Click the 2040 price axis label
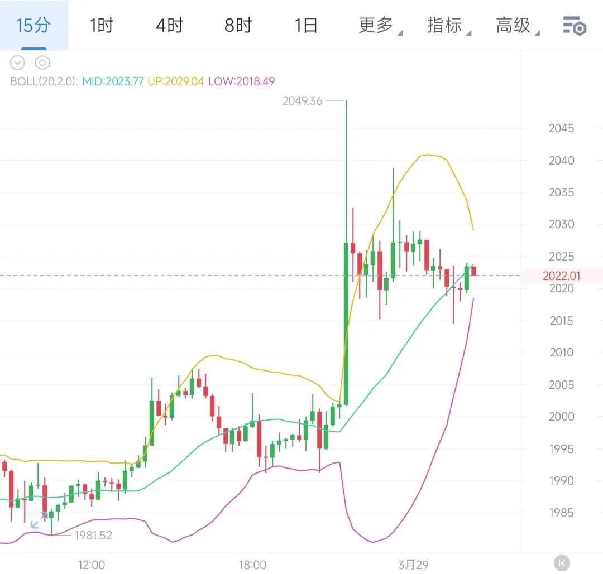The height and width of the screenshot is (574, 603). click(x=562, y=161)
